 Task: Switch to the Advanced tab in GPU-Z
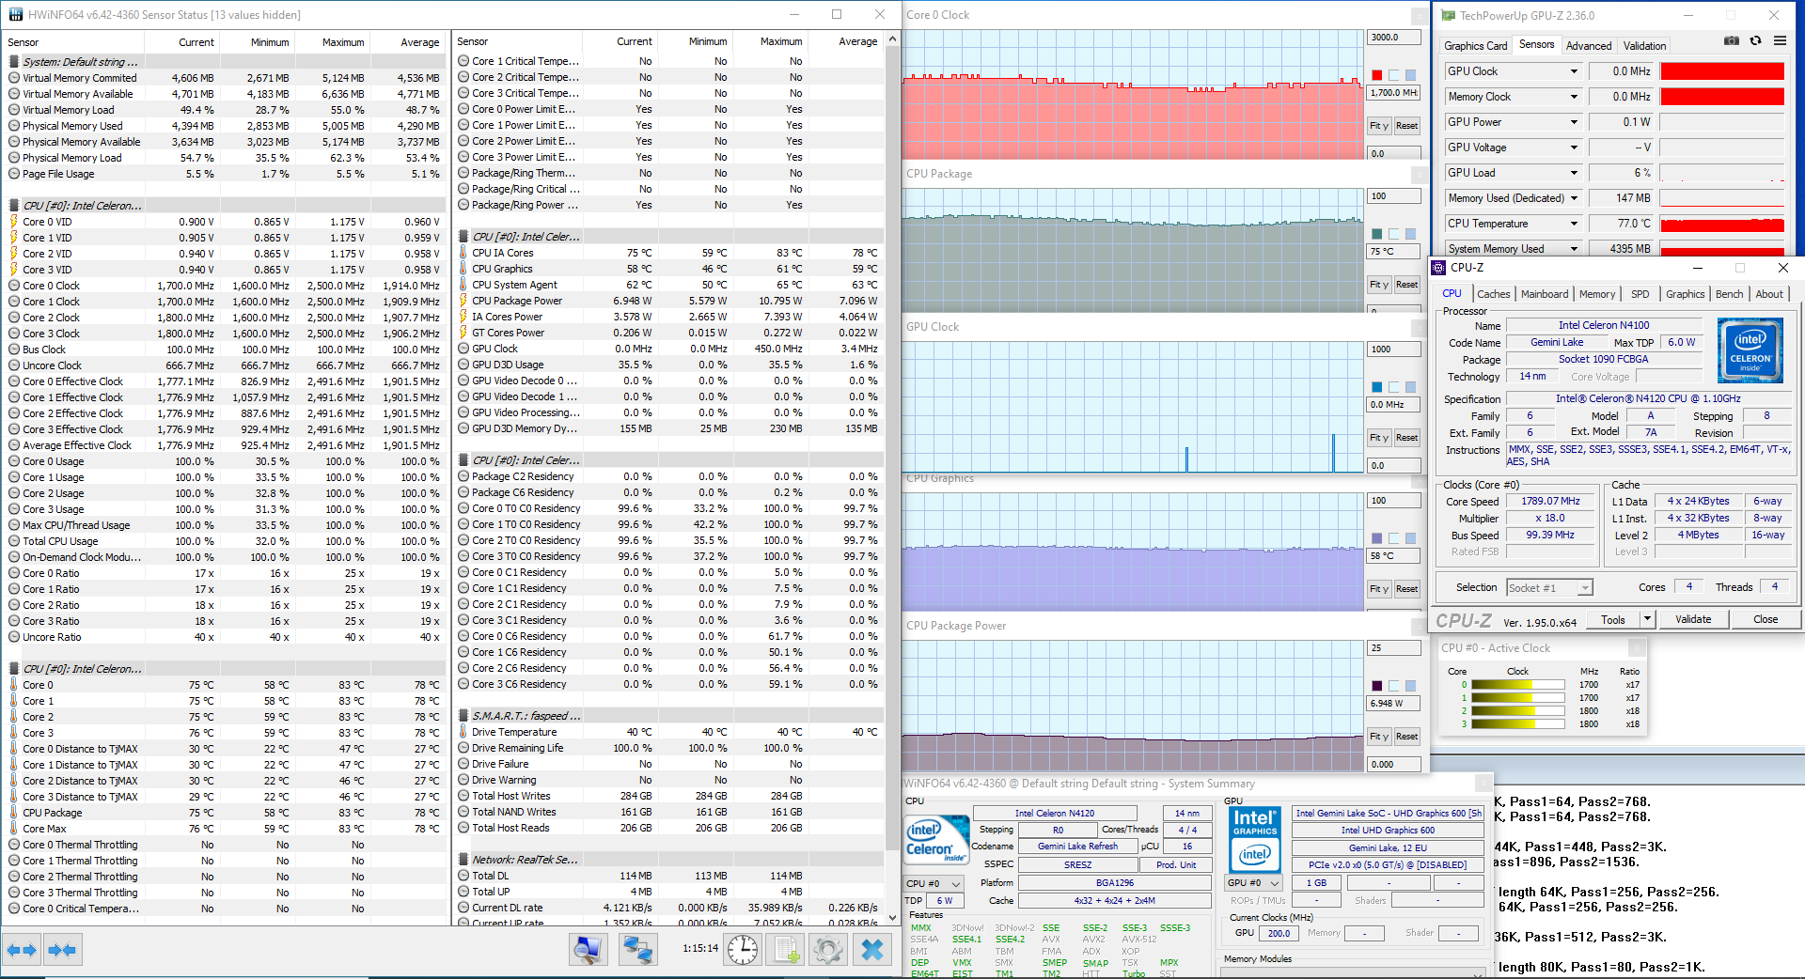click(x=1589, y=45)
